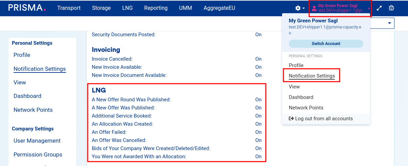Expand the caret next to settings gear
The width and height of the screenshot is (408, 166).
click(x=304, y=8)
